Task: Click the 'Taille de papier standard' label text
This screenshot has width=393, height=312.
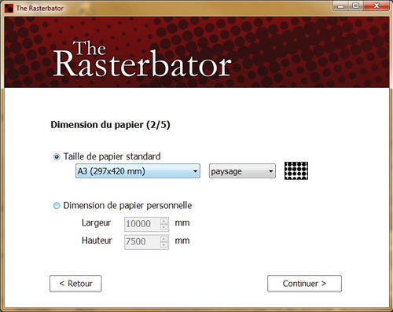Action: coord(112,156)
